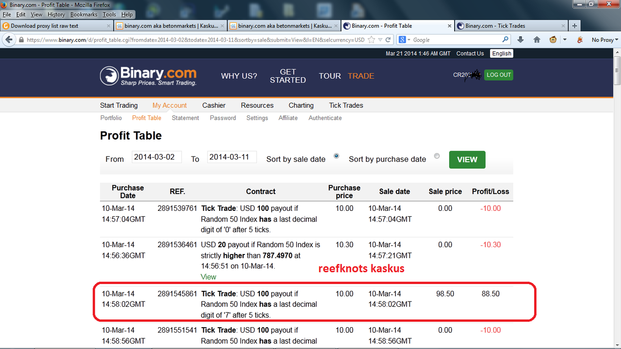Close the Binary.com - Tick Trades tab

(563, 26)
